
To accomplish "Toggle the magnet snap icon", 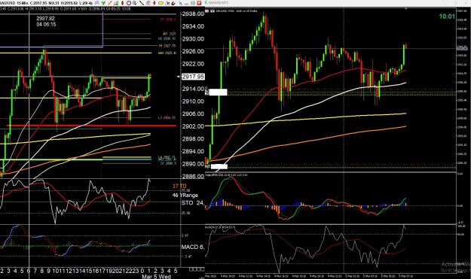I will (173, 3).
